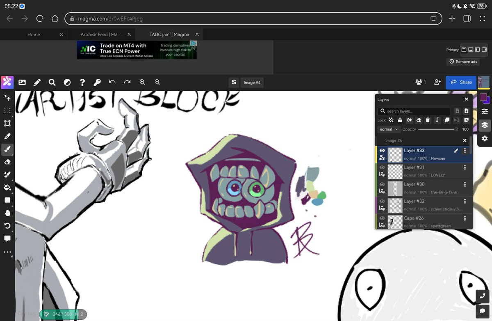Switch to the Artdesk Feed tab
This screenshot has width=492, height=321.
[101, 34]
